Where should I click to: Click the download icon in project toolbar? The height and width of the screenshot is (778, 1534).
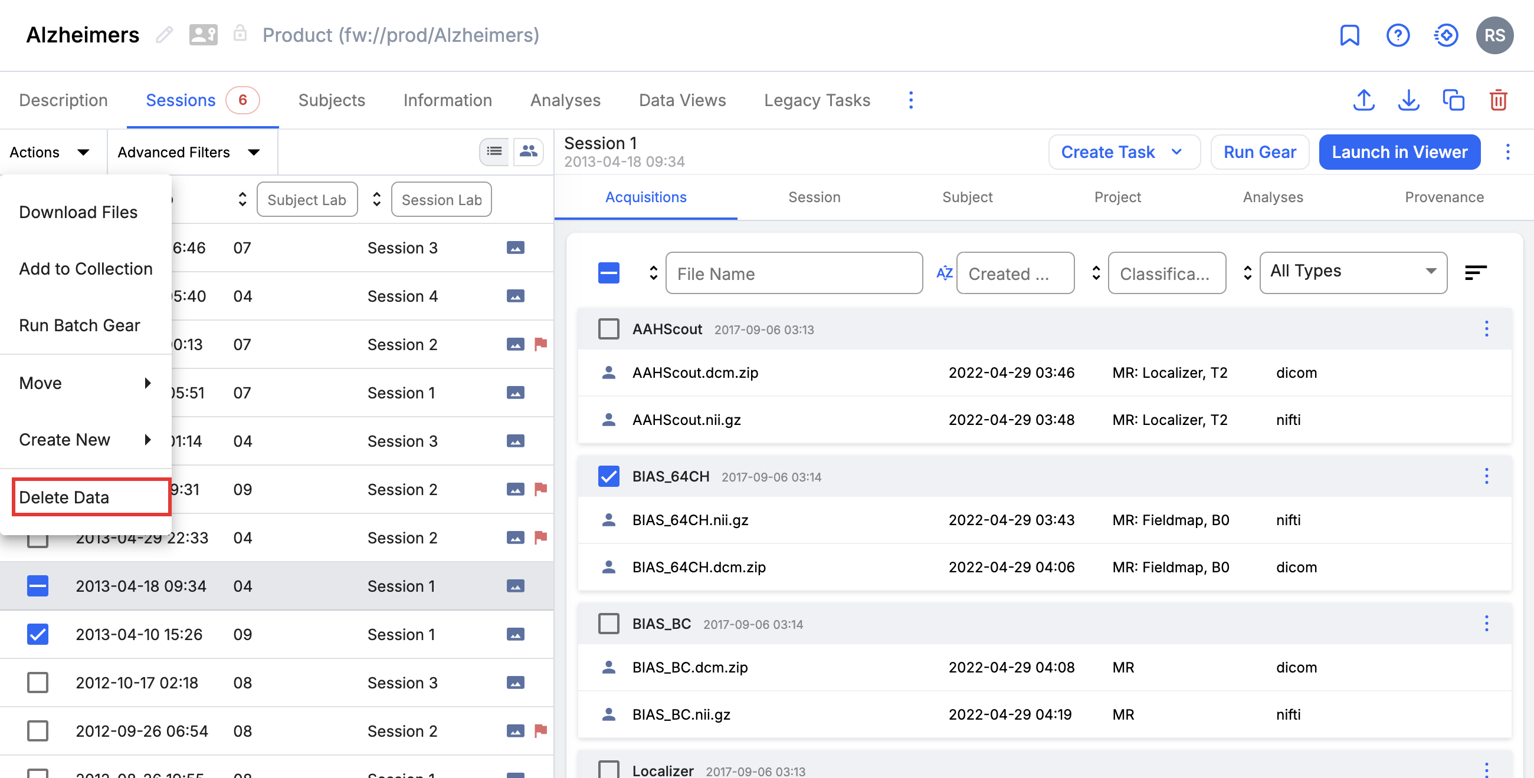tap(1408, 100)
